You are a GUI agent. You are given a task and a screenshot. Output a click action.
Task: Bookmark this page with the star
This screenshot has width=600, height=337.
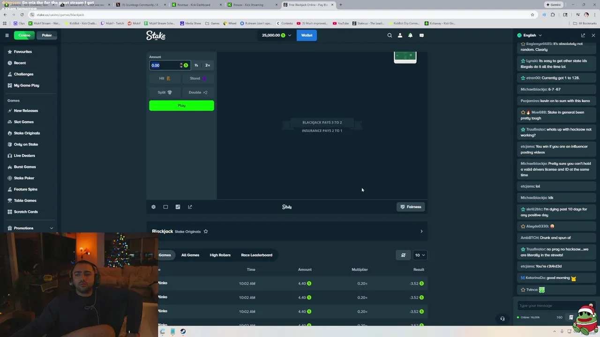point(532,15)
